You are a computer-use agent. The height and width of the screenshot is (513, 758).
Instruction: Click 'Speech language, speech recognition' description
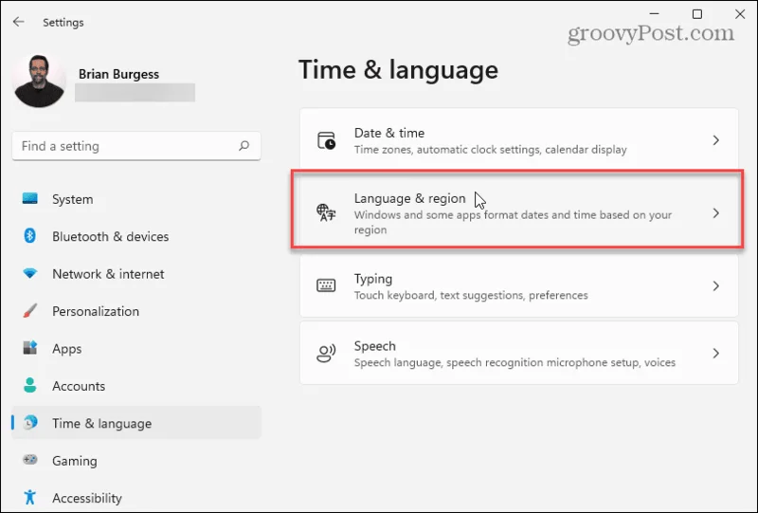pos(514,362)
